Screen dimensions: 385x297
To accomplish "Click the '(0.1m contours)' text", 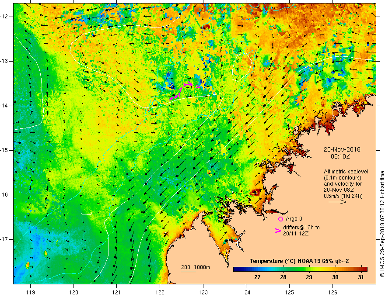I will 342,178.
